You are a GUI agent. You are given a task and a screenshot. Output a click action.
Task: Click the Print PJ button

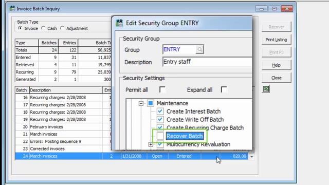(x=276, y=52)
